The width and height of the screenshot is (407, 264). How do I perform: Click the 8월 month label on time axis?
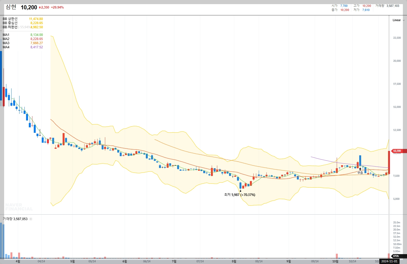click(234, 261)
